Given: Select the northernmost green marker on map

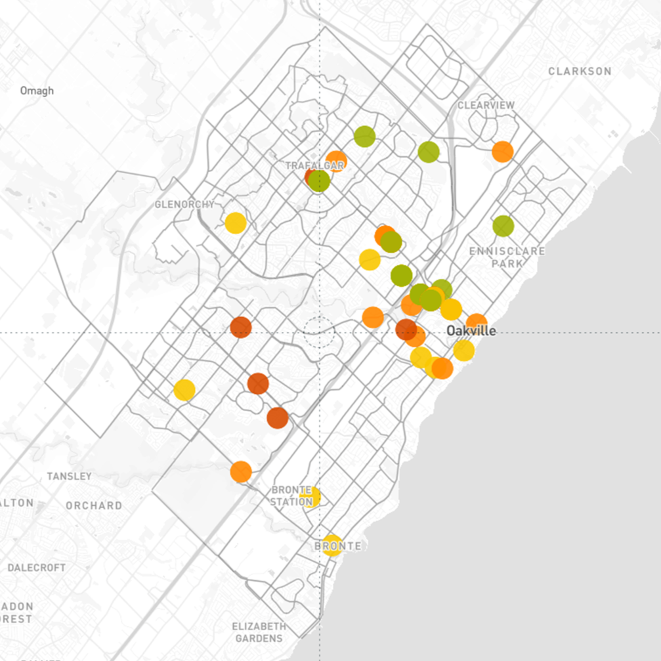Looking at the screenshot, I should (x=364, y=137).
